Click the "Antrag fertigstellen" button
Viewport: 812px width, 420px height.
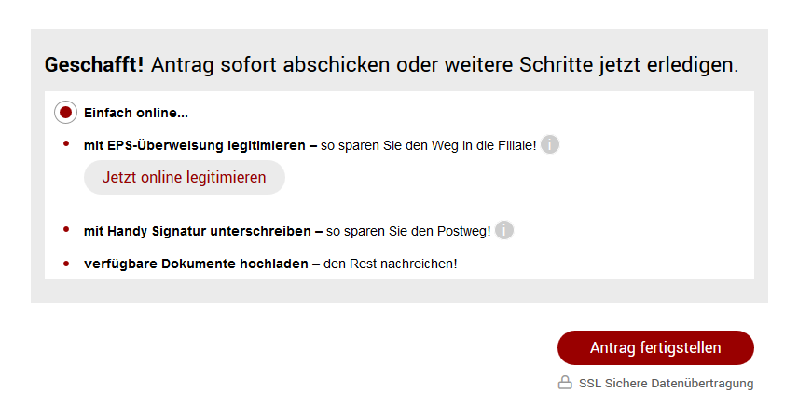[x=655, y=347]
